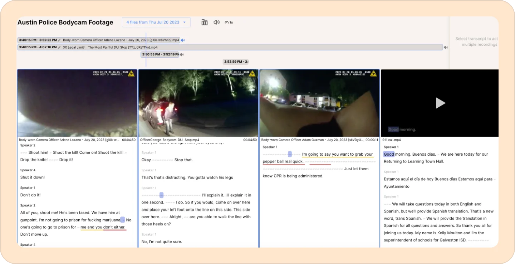Click 00:04:50 duration under OfficerGeorge video
Screen dimensions: 515x264
[250, 140]
